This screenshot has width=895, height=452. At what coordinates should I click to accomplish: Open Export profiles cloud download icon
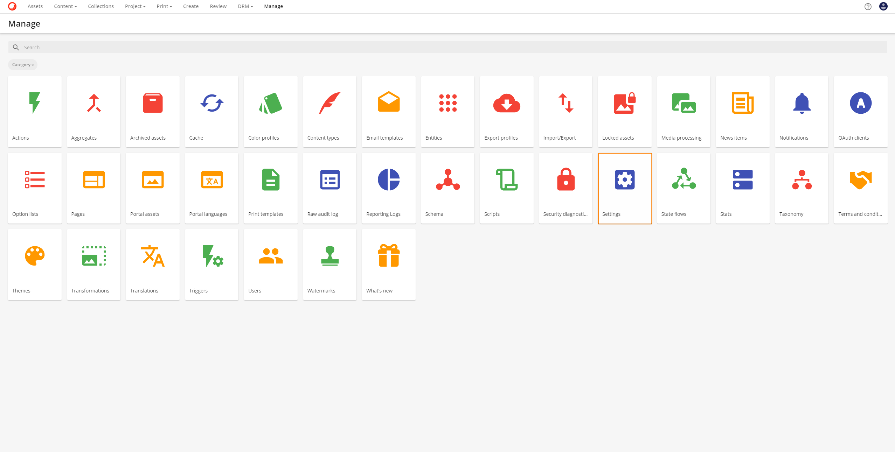coord(506,103)
